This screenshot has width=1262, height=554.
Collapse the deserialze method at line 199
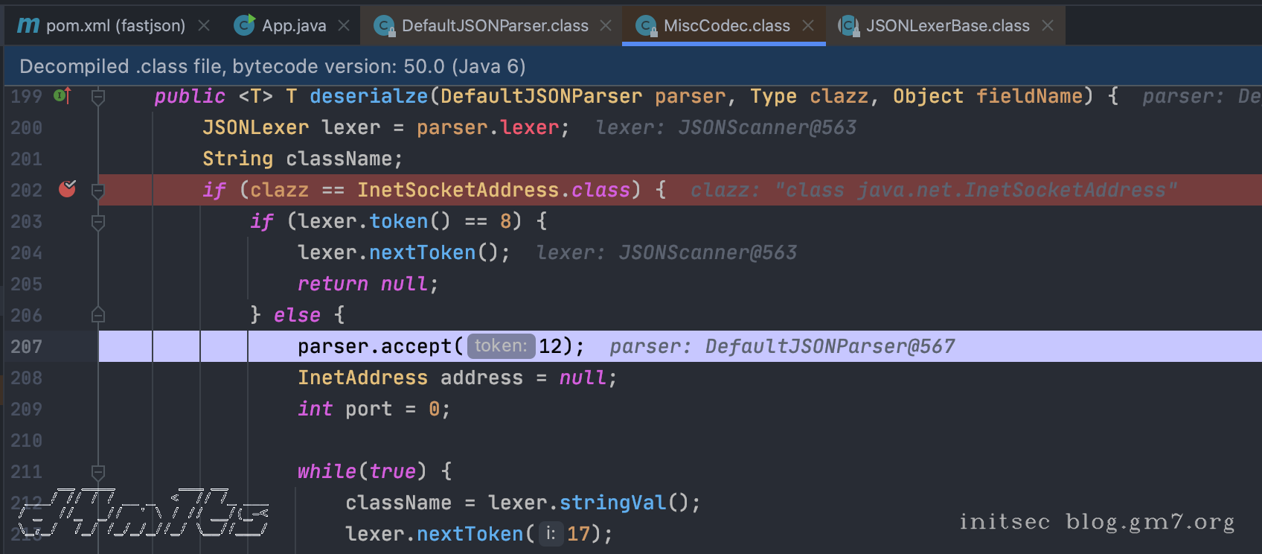point(97,97)
